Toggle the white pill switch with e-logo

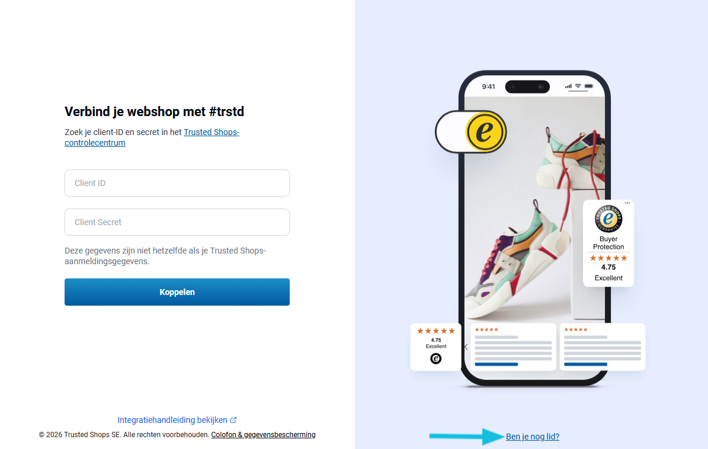pyautogui.click(x=470, y=132)
